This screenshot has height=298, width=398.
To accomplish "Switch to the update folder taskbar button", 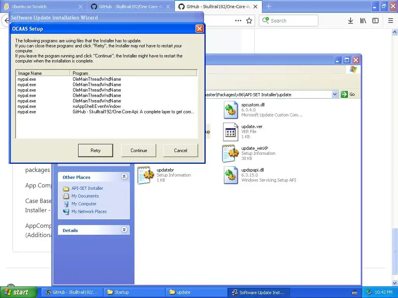I will coord(196,292).
